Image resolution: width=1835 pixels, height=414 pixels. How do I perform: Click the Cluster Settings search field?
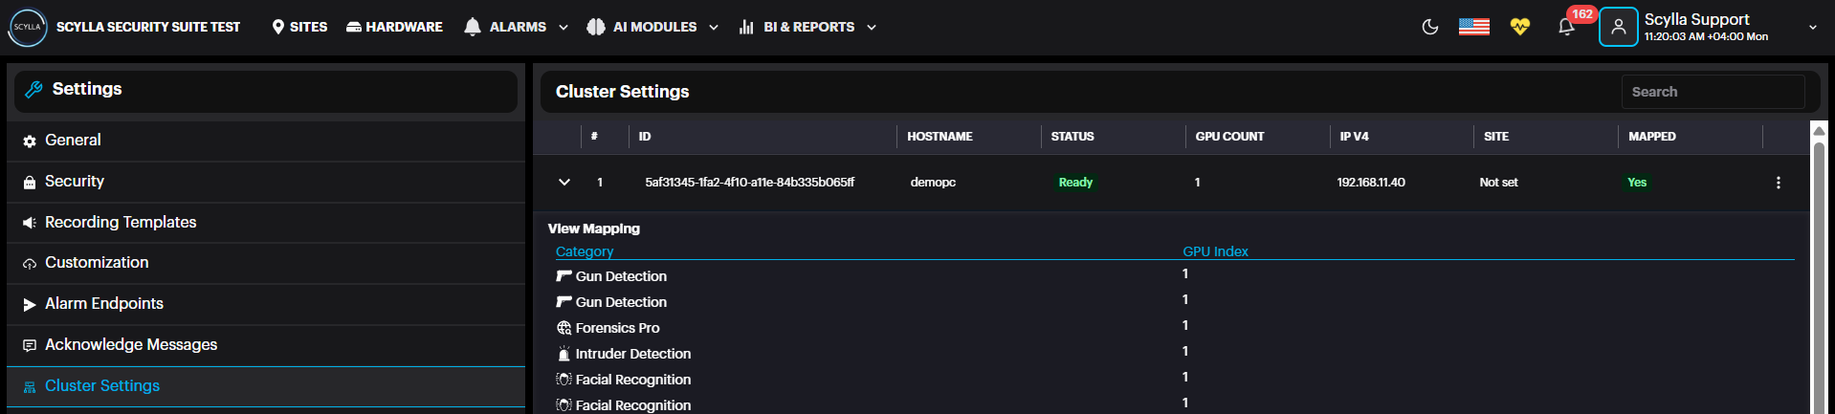click(x=1713, y=92)
